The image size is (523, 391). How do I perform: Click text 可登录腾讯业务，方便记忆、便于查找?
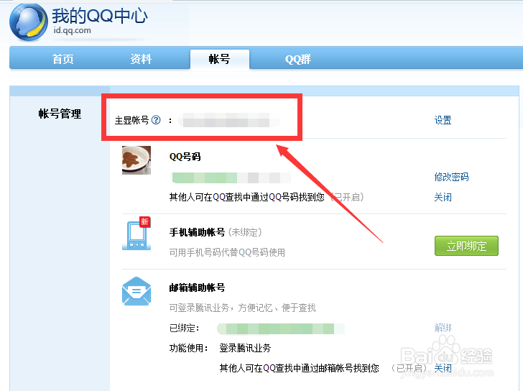[x=242, y=308]
